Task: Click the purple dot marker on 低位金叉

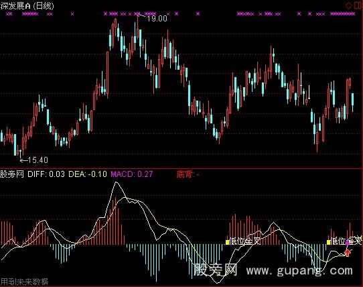Action: pos(347,243)
